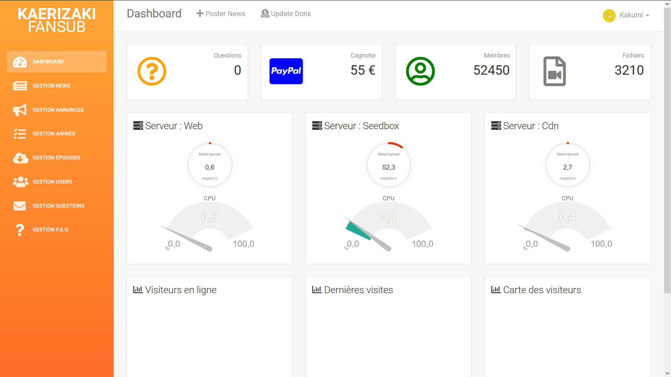Click the Seedbox Débit Upload gauge
This screenshot has width=671, height=377.
pyautogui.click(x=388, y=165)
